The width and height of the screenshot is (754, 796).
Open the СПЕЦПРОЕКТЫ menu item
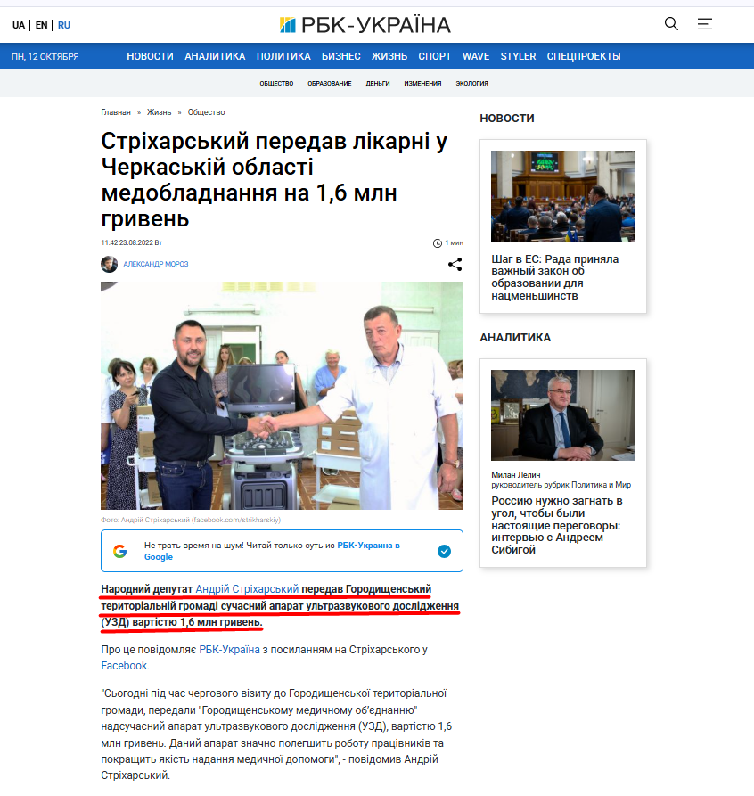[584, 56]
